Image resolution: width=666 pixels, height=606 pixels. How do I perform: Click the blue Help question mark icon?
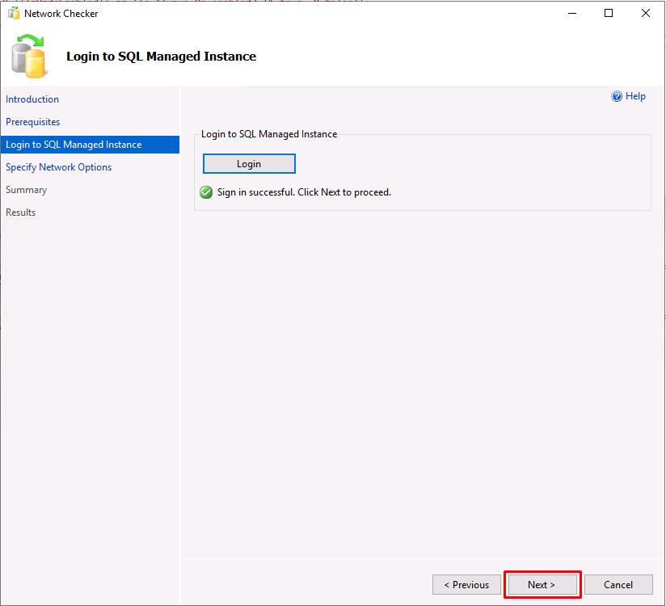pos(617,96)
